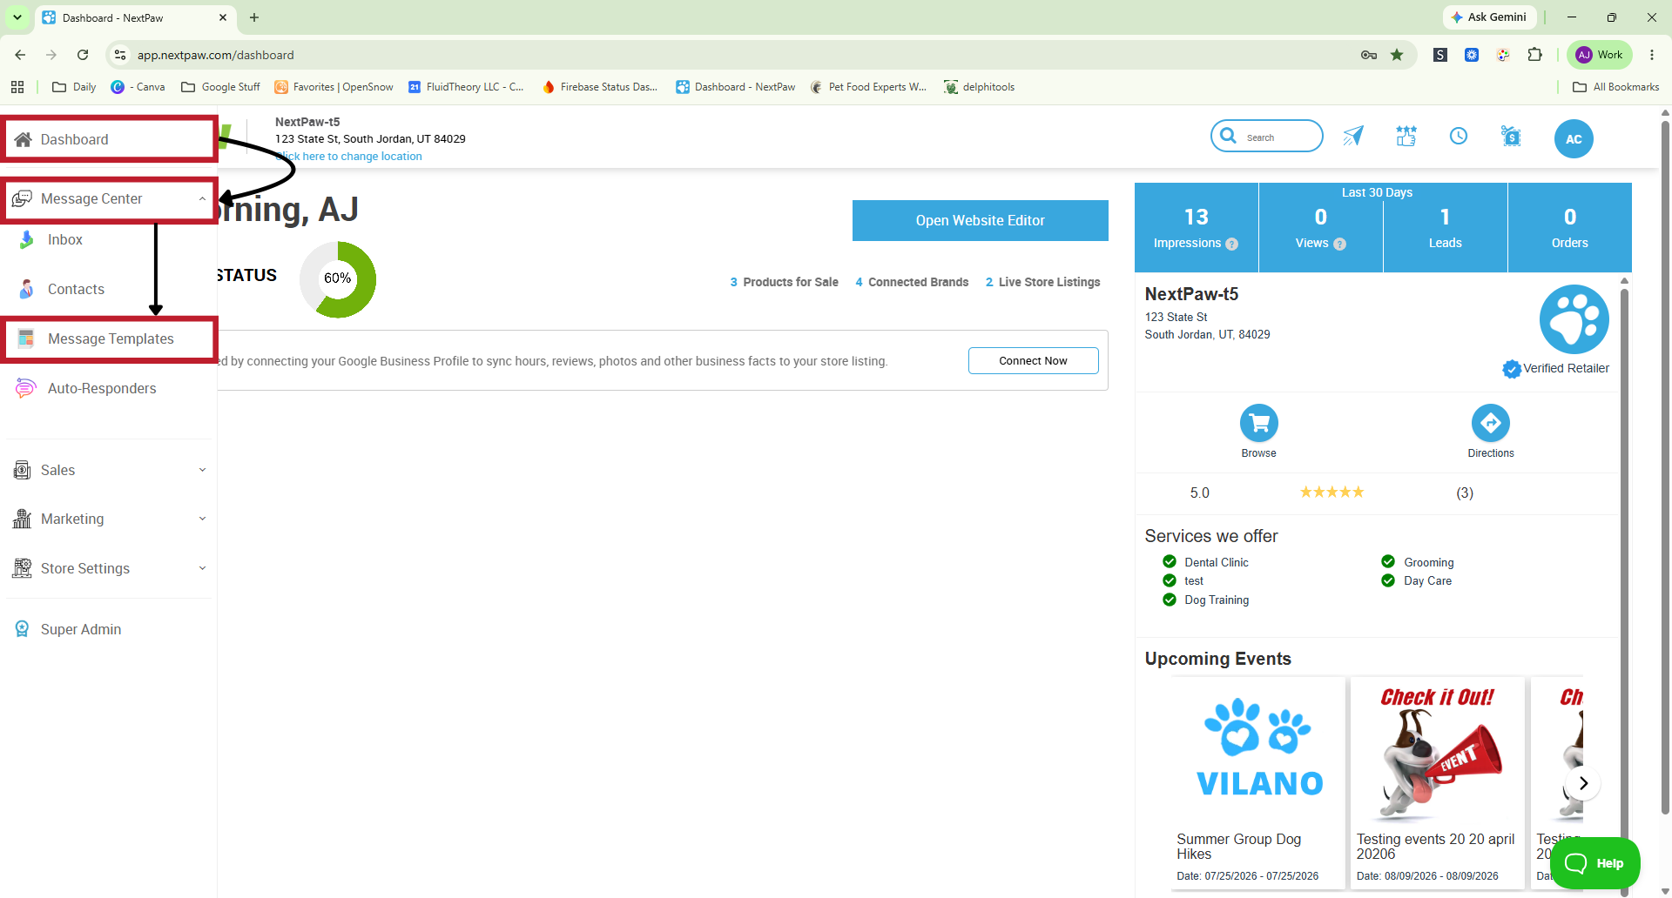Open Chrome three-dot menu
Viewport: 1672px width, 898px height.
(1652, 55)
